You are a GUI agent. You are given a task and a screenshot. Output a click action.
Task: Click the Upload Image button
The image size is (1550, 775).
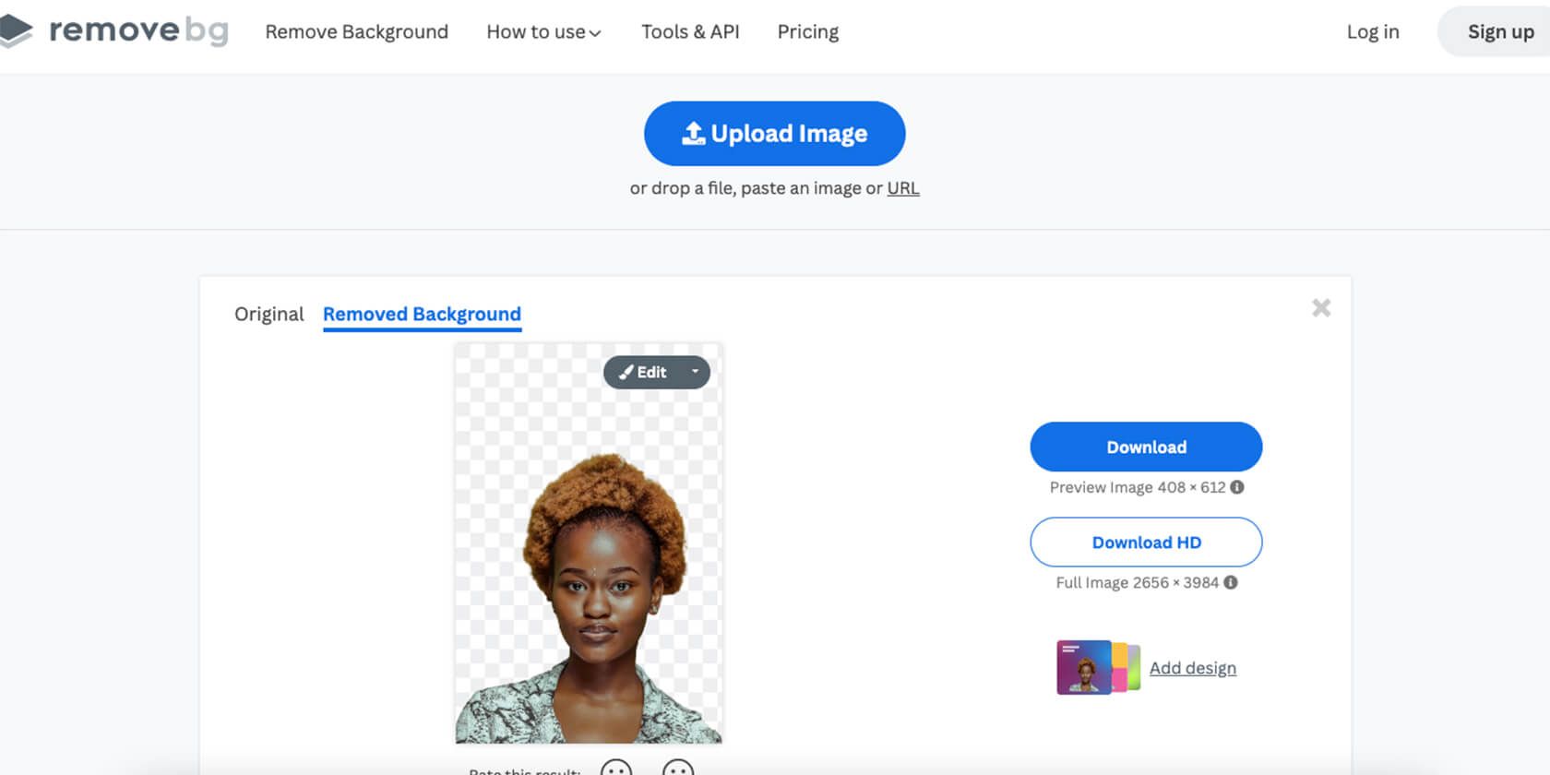pyautogui.click(x=775, y=134)
